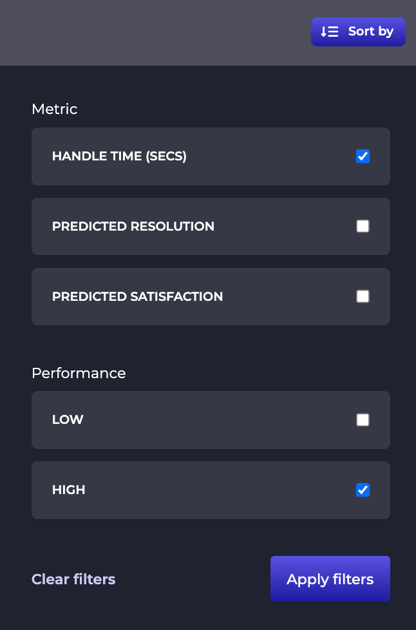Click empty space in the Predicted Resolution card

tap(285, 226)
